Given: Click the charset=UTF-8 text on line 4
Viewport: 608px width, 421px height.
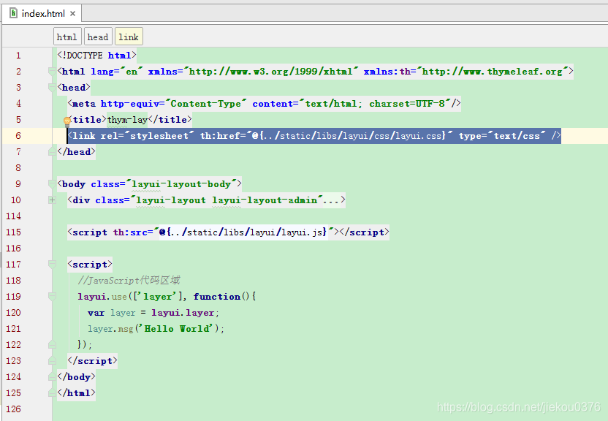Looking at the screenshot, I should coord(407,104).
